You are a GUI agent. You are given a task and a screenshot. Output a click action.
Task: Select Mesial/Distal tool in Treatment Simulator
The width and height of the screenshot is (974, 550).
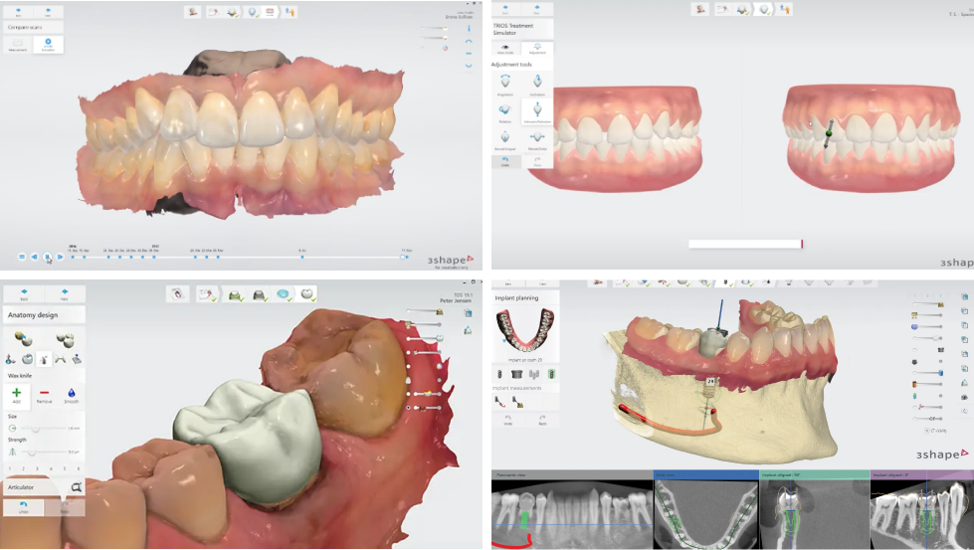(537, 138)
